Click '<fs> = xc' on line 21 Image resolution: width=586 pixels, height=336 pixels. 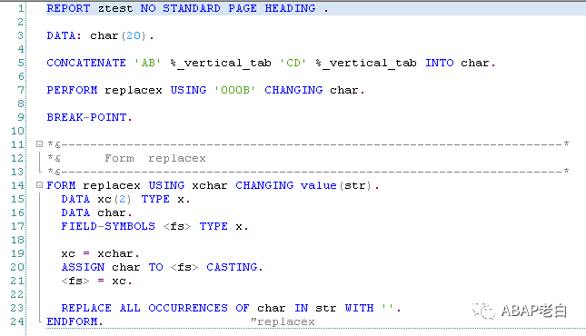coord(94,281)
